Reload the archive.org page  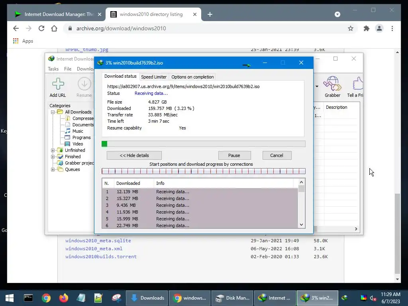[41, 28]
